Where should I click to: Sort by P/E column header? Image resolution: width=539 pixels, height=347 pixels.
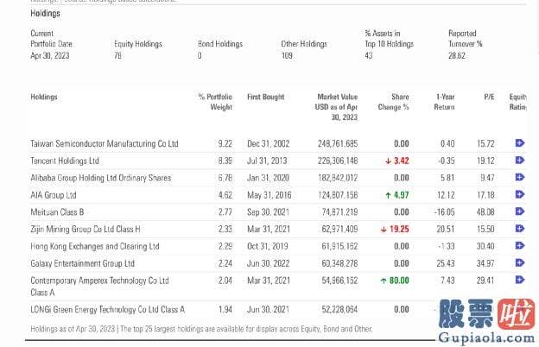[x=489, y=97]
